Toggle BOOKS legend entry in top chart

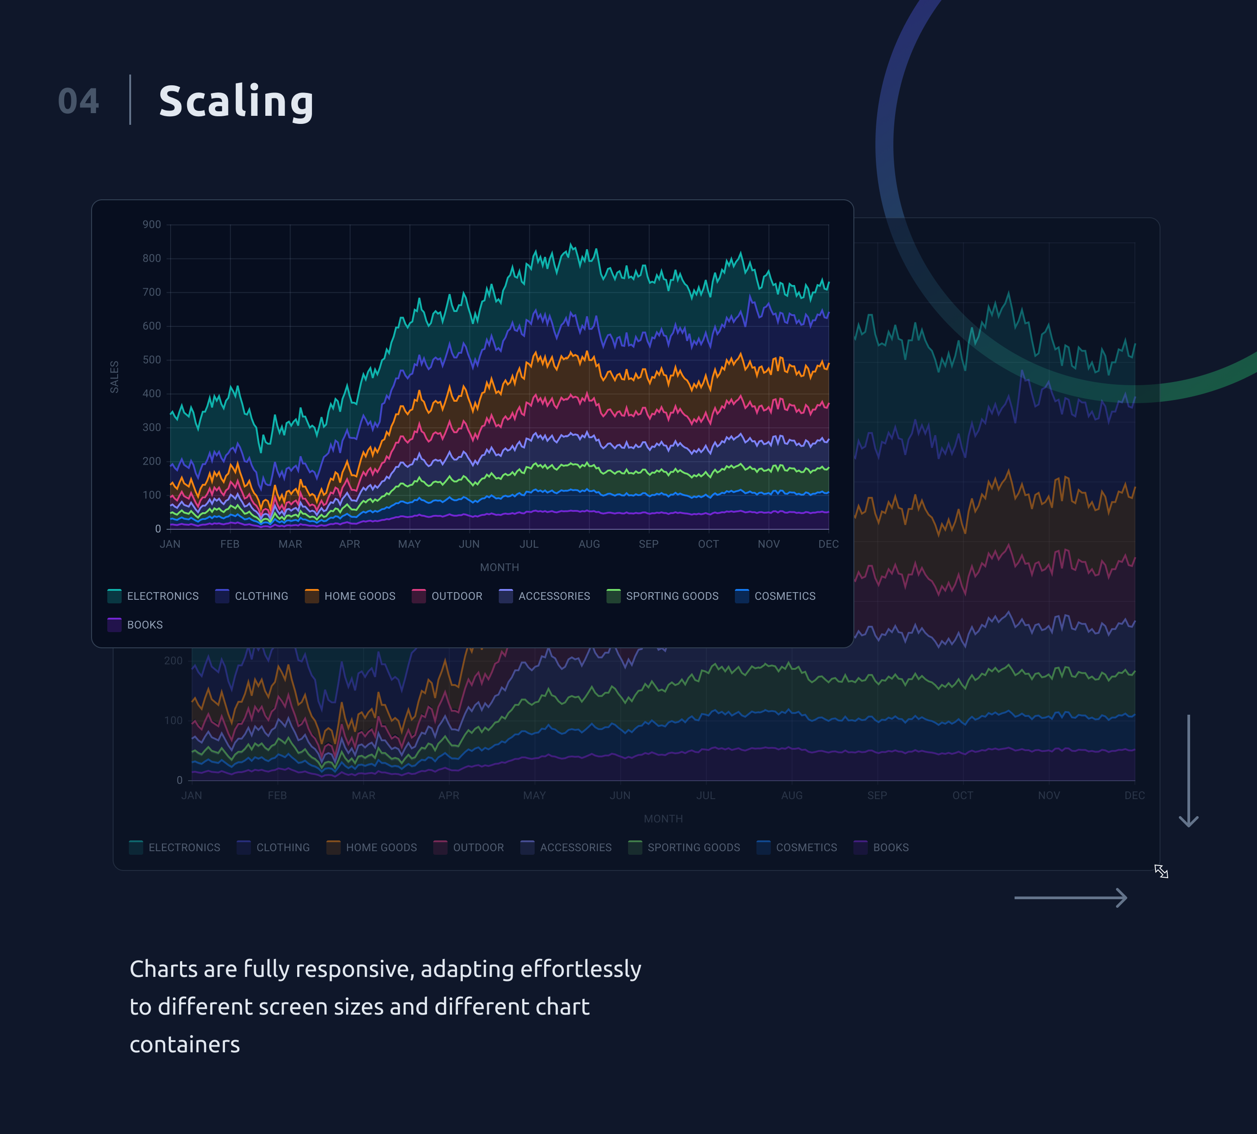(x=135, y=625)
